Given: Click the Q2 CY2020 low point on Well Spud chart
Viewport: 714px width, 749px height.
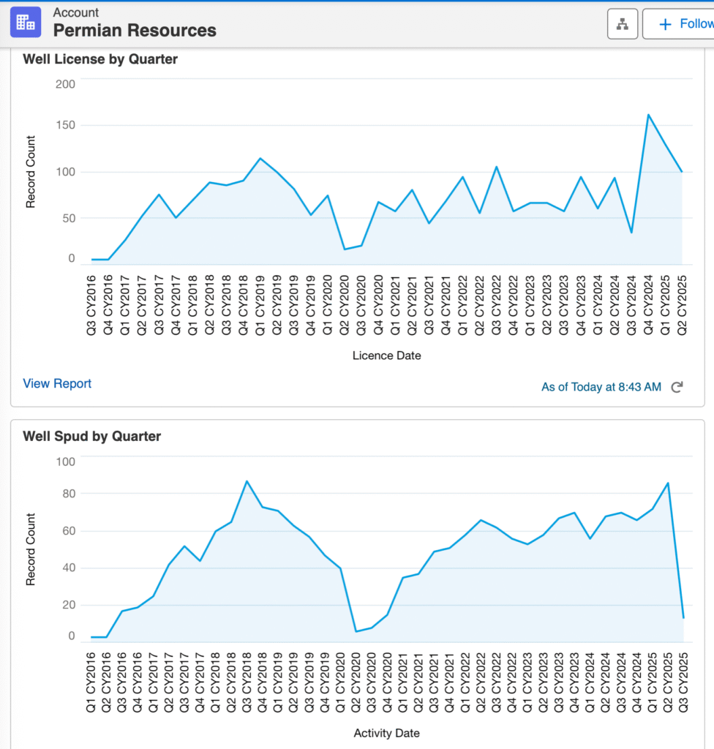Looking at the screenshot, I should (356, 631).
